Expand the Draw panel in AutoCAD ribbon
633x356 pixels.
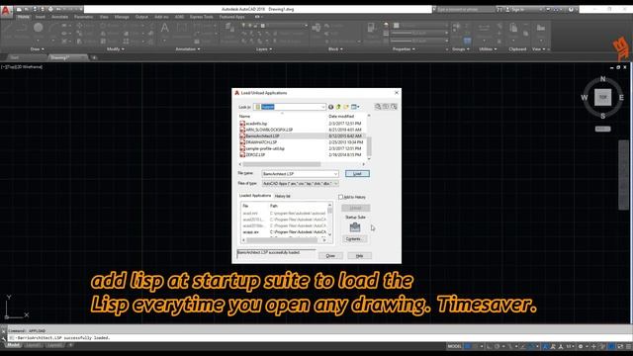pos(38,49)
